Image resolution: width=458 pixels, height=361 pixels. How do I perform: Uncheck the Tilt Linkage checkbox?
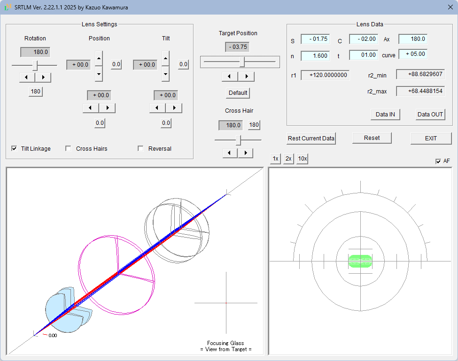(15, 149)
